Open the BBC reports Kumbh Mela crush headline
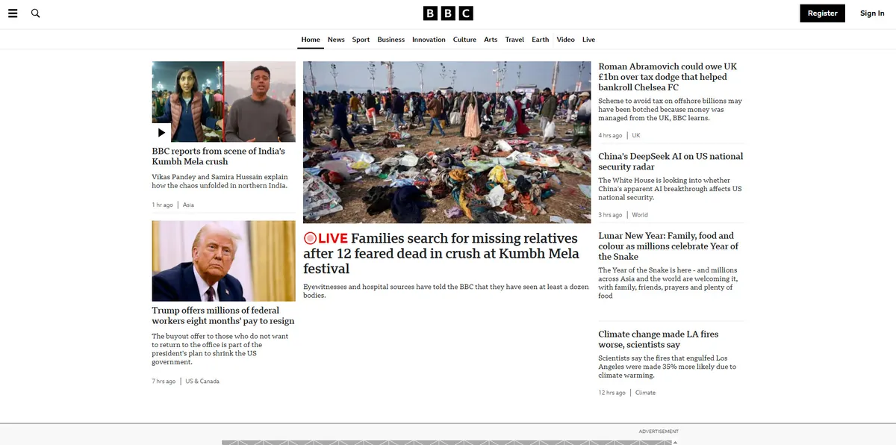 click(x=218, y=156)
